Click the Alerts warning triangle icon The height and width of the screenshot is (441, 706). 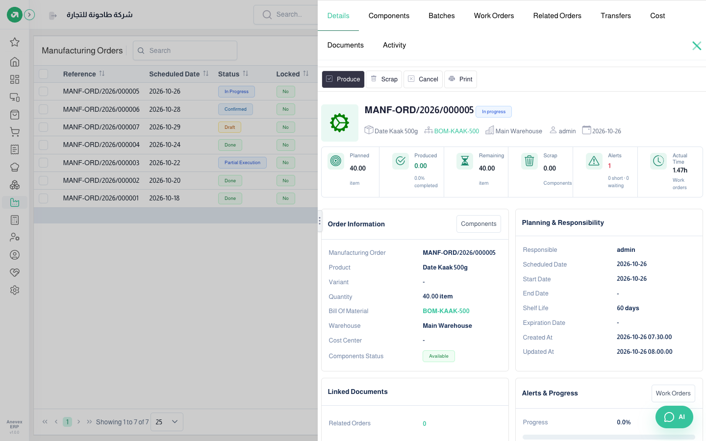tap(594, 161)
